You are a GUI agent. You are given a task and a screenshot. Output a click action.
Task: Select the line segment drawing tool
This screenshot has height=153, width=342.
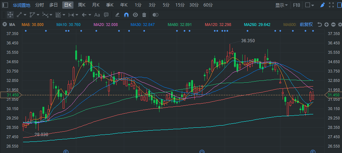point(19,15)
